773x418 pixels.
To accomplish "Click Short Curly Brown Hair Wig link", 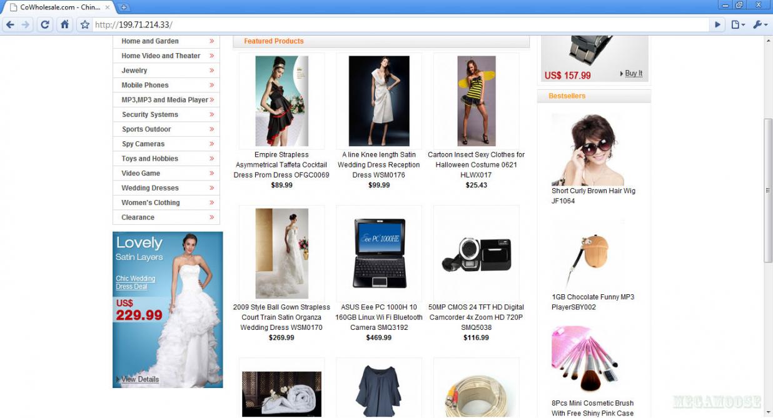I will [x=594, y=196].
